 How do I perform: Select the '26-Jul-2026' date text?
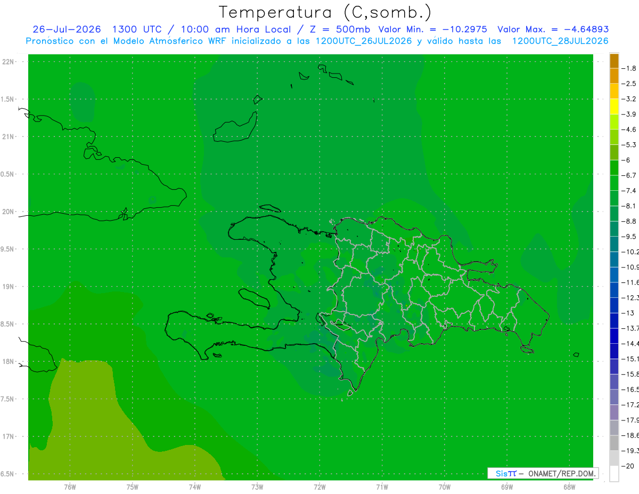pos(67,29)
